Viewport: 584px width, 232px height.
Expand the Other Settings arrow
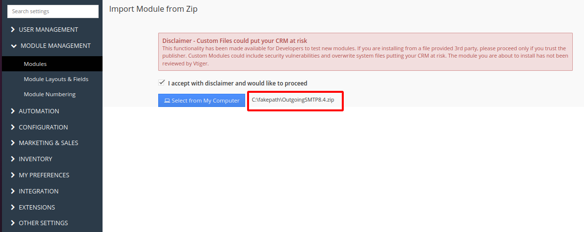[13, 223]
